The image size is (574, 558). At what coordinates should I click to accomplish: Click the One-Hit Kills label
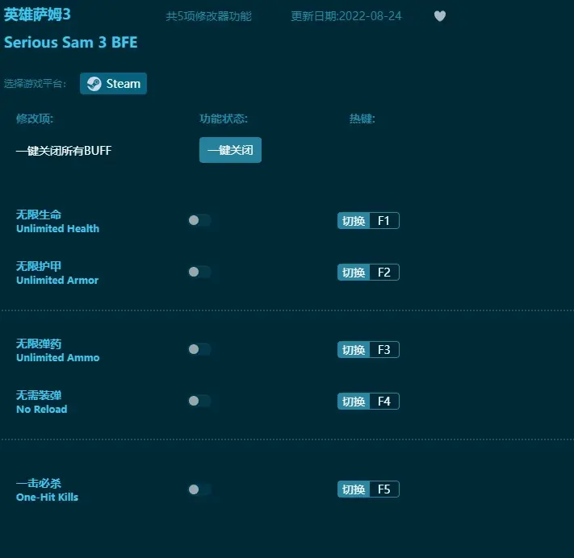tap(47, 498)
